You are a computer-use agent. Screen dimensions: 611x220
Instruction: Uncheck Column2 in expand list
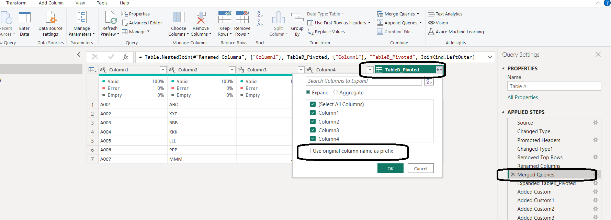point(313,121)
